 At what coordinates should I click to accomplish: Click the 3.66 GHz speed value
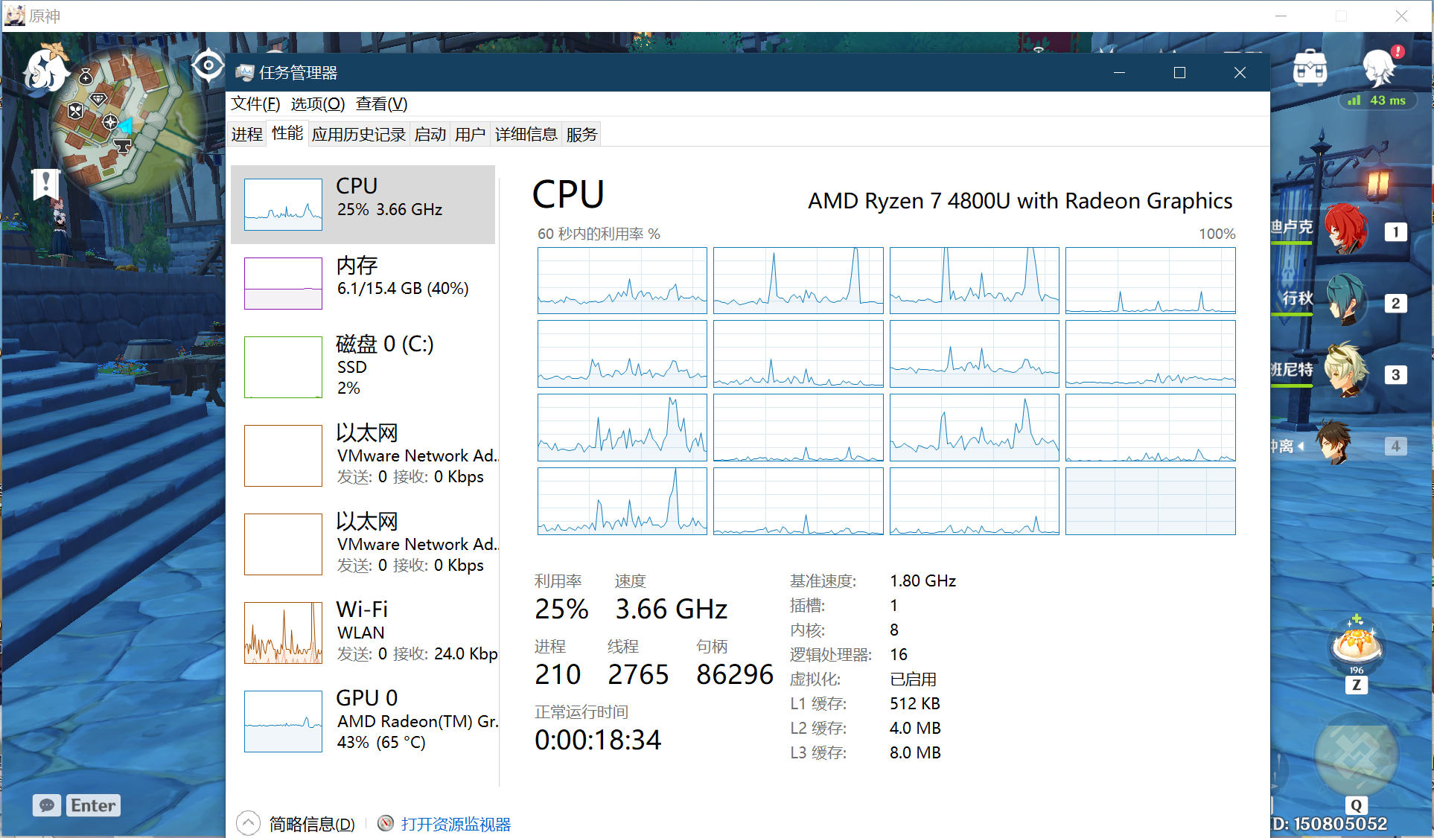point(671,610)
